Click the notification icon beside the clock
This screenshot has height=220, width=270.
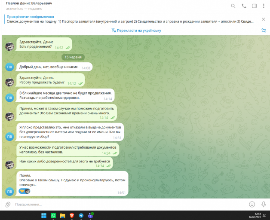point(264,215)
